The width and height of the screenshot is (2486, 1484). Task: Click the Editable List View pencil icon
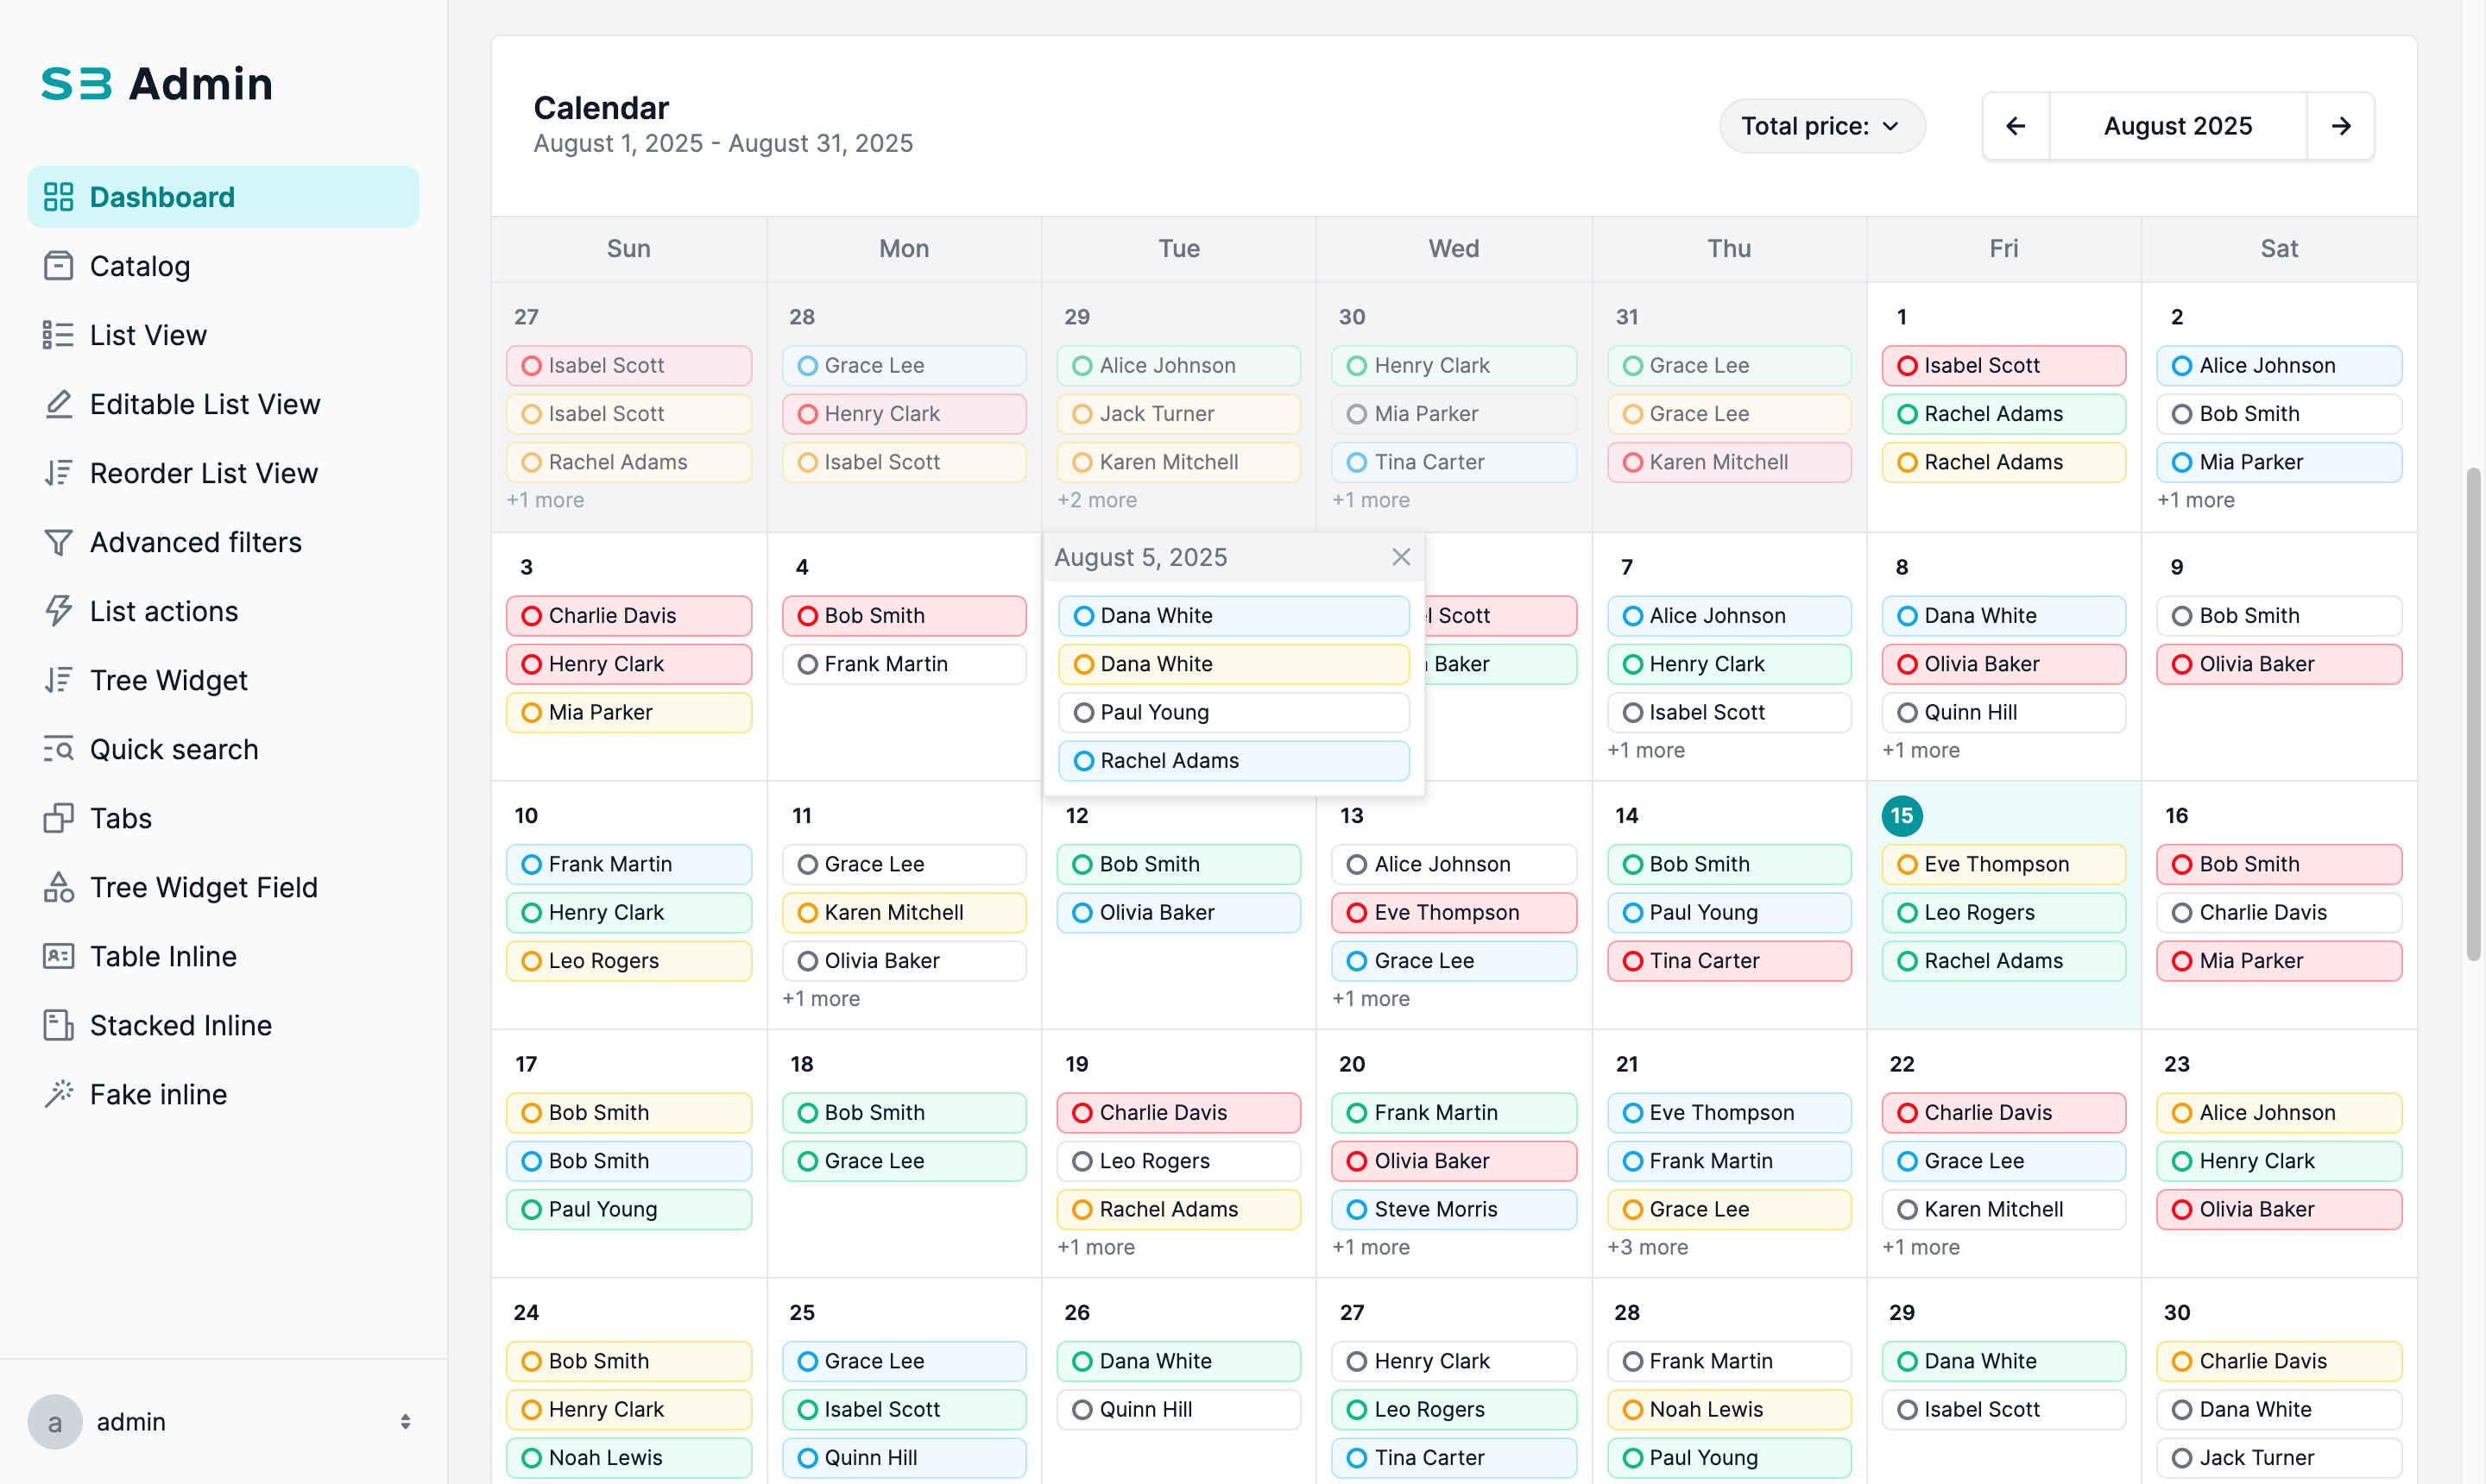coord(58,404)
